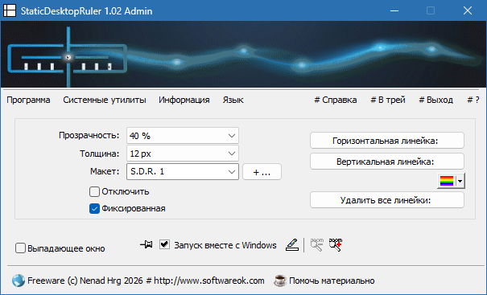Click the Горизонтальная линейка button
The image size is (487, 295).
[387, 141]
